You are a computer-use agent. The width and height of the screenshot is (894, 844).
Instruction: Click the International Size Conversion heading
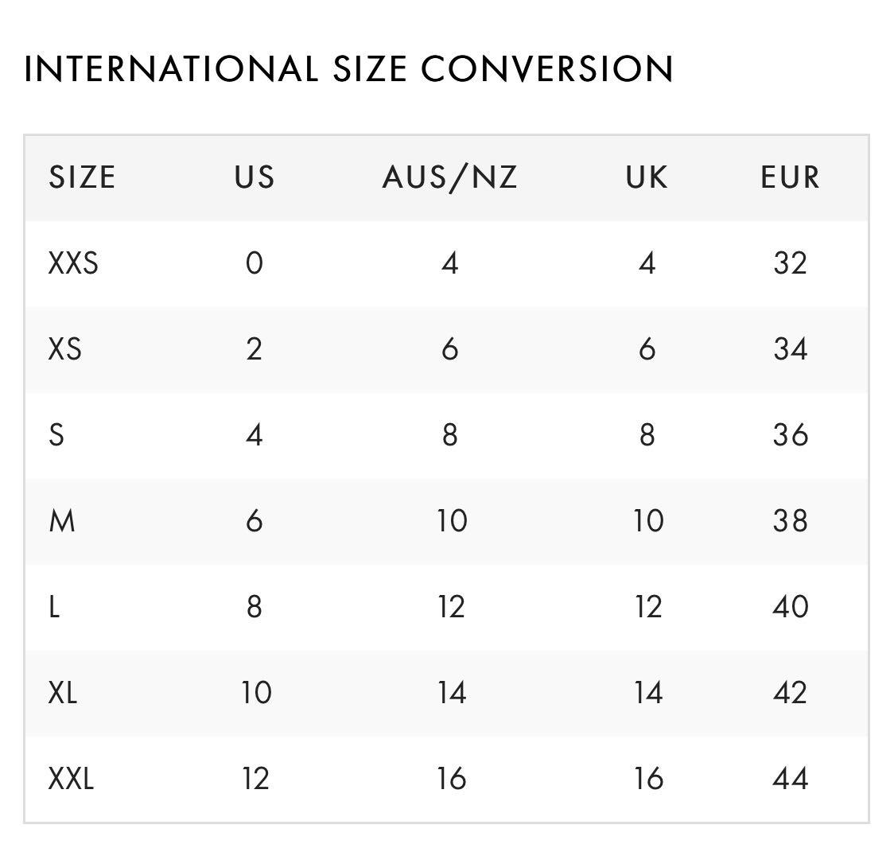coord(348,69)
